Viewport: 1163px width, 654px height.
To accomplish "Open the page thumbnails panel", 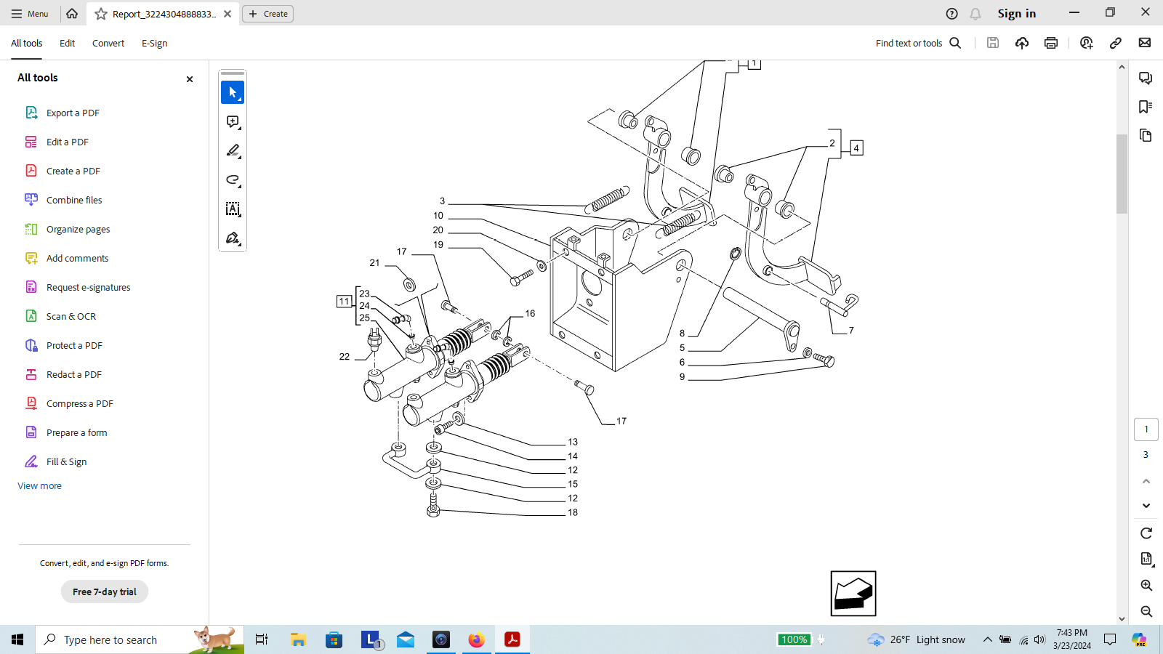I will click(x=1146, y=136).
